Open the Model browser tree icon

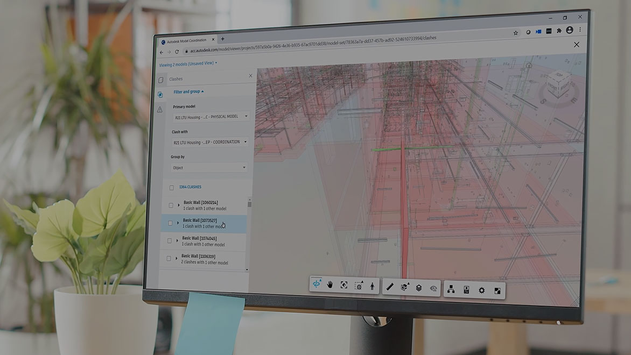pos(451,289)
